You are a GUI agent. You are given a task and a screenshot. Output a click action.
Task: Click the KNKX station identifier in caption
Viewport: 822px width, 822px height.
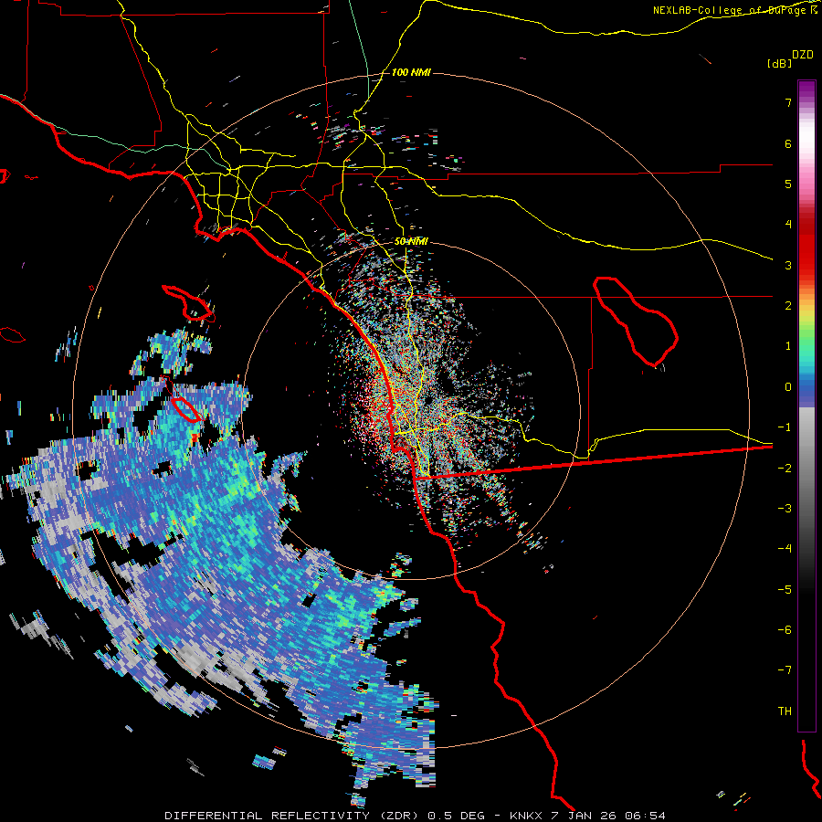(x=525, y=816)
